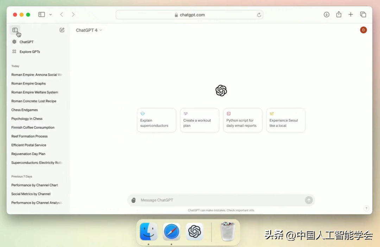Click the Safari share icon
This screenshot has height=247, width=380.
pos(338,14)
